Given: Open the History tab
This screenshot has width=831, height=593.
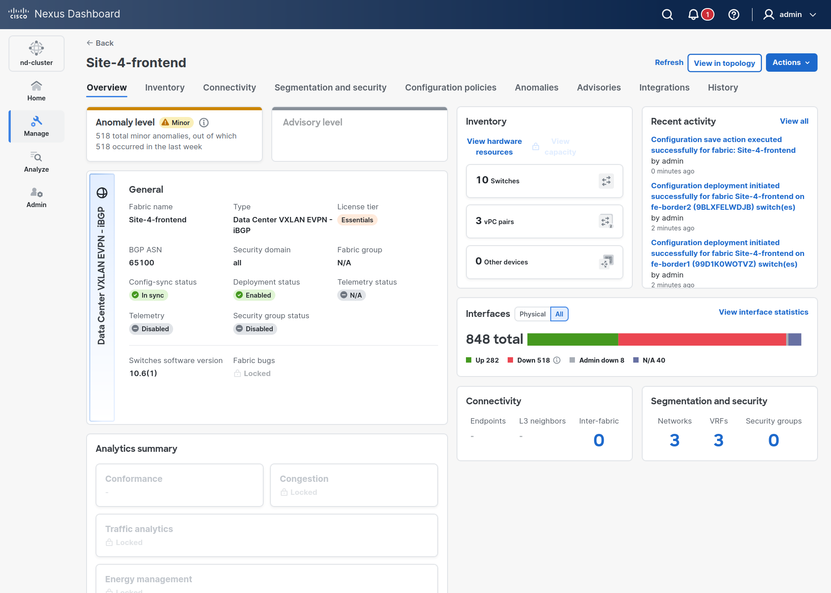Looking at the screenshot, I should click(x=722, y=87).
